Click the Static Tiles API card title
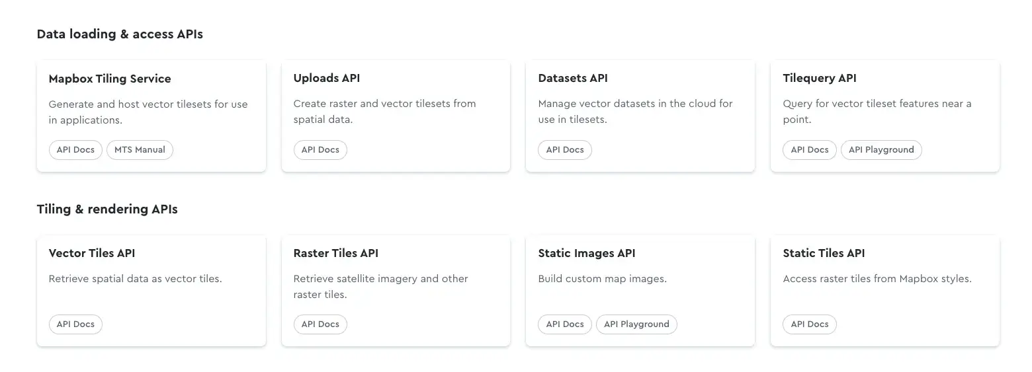This screenshot has height=372, width=1032. pos(824,253)
